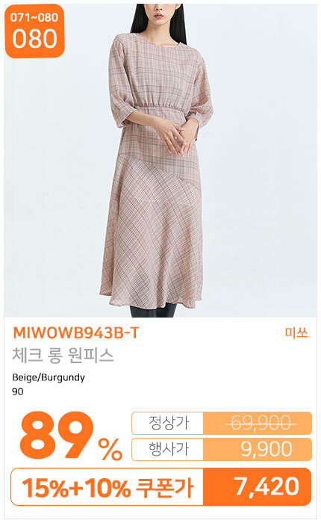The width and height of the screenshot is (321, 523).
Task: Select the 9,900 sale price
Action: click(267, 449)
